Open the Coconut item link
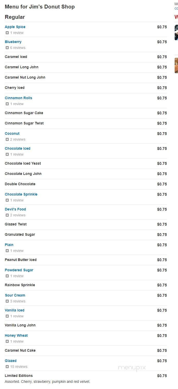178x389 pixels. click(12, 133)
